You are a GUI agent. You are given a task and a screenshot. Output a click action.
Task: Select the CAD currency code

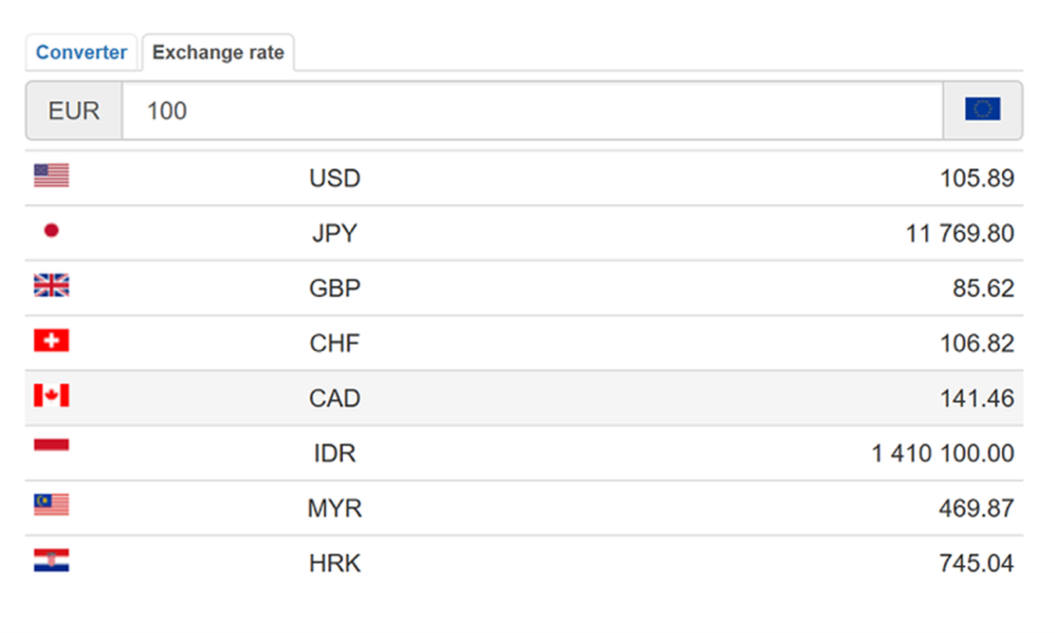pos(334,399)
